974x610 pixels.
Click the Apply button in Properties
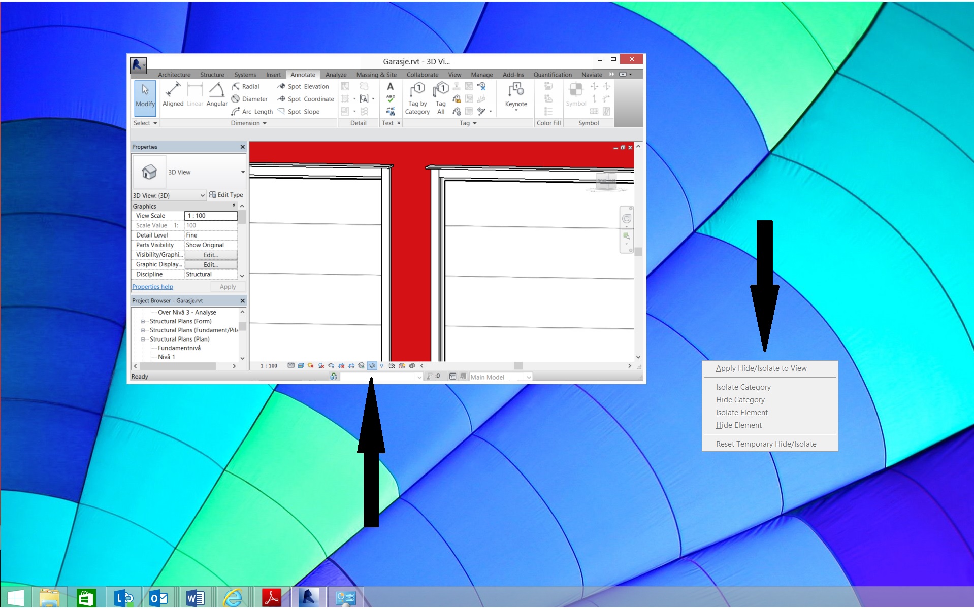[228, 287]
